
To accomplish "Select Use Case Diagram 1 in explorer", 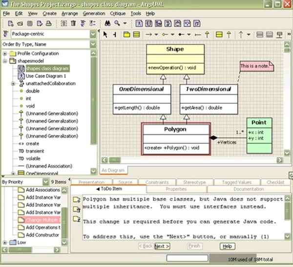I will point(46,76).
